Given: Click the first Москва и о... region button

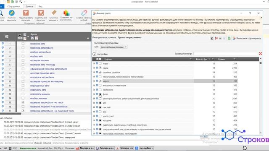Looking at the screenshot, I should click(87, 148).
